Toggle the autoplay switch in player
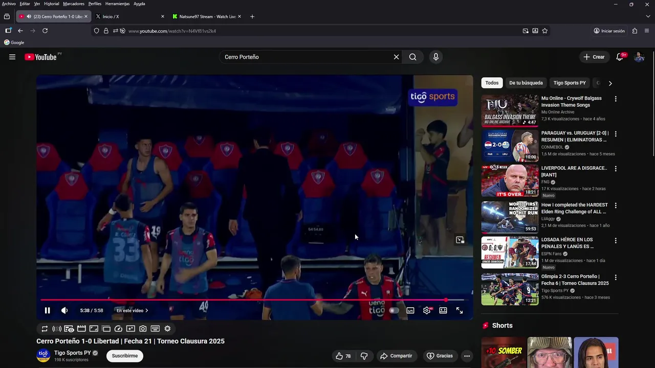Viewport: 655px width, 368px height. 394,310
